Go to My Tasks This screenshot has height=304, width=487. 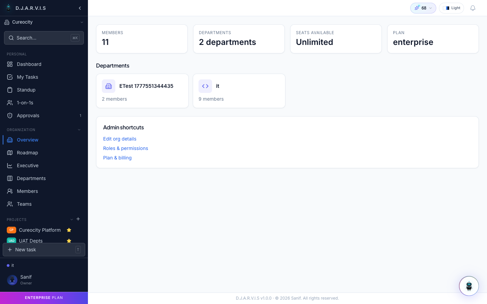[x=44, y=77]
